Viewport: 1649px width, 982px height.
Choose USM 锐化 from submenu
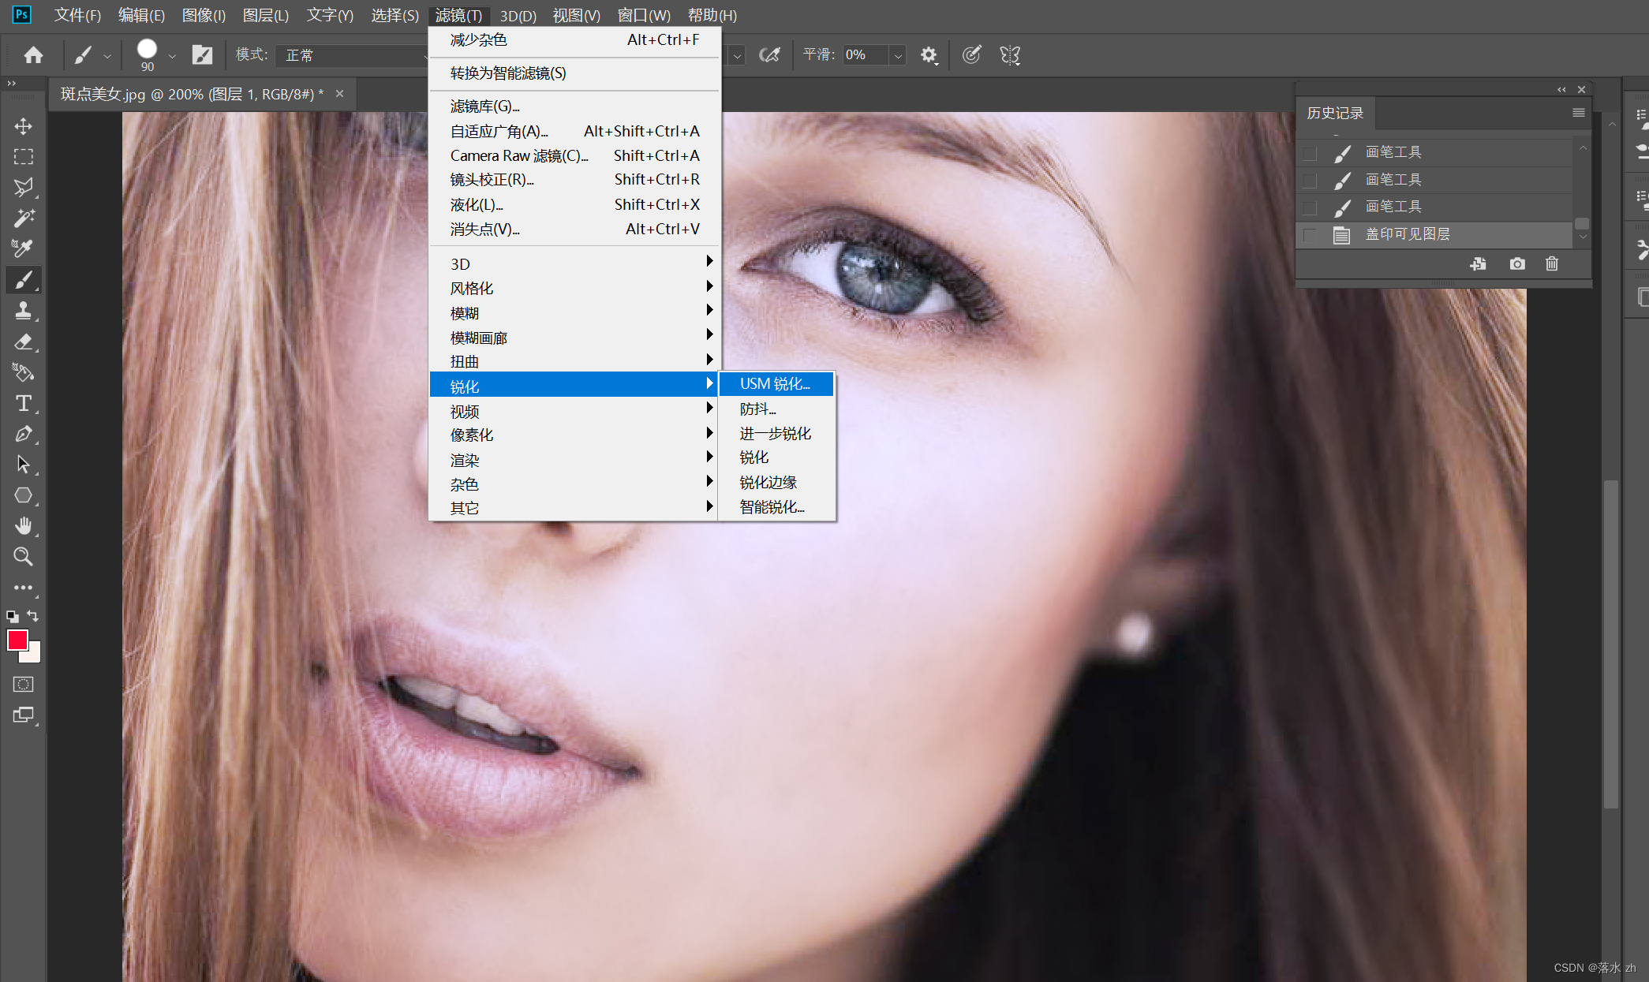775,384
